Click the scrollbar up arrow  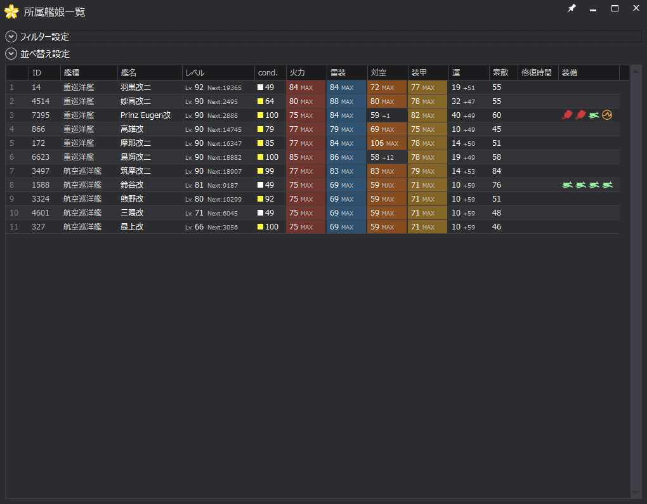point(636,72)
